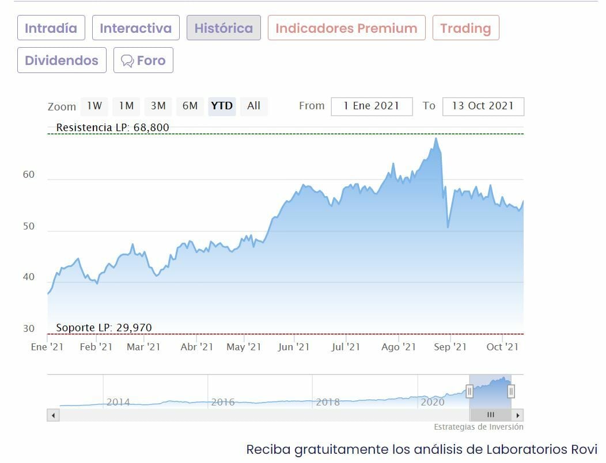The width and height of the screenshot is (606, 463).
Task: Click the right scroll arrow under the navigator
Action: pos(518,415)
